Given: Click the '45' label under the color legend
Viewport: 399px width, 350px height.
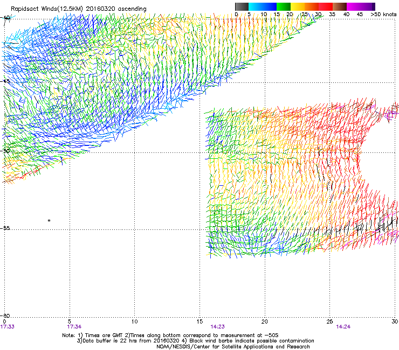Looking at the screenshot, I should [x=360, y=15].
